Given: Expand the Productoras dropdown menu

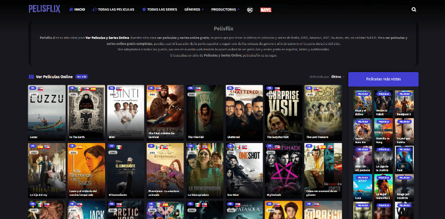Looking at the screenshot, I should 225,10.
